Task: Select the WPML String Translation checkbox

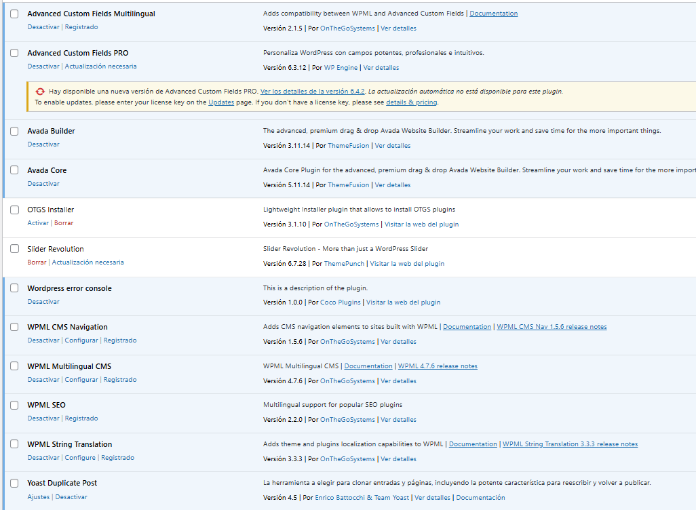Action: point(15,444)
